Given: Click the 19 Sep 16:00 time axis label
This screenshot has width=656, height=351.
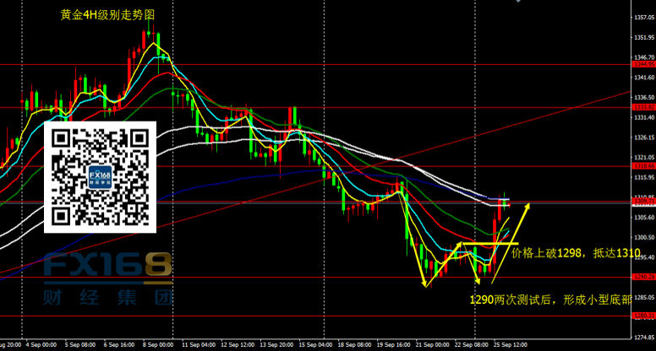Looking at the screenshot, I should tap(396, 345).
